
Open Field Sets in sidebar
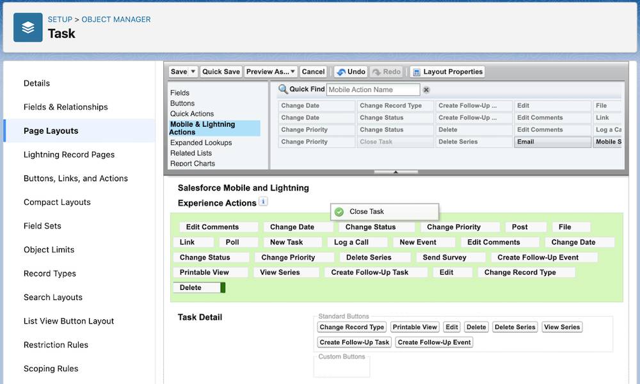[42, 226]
